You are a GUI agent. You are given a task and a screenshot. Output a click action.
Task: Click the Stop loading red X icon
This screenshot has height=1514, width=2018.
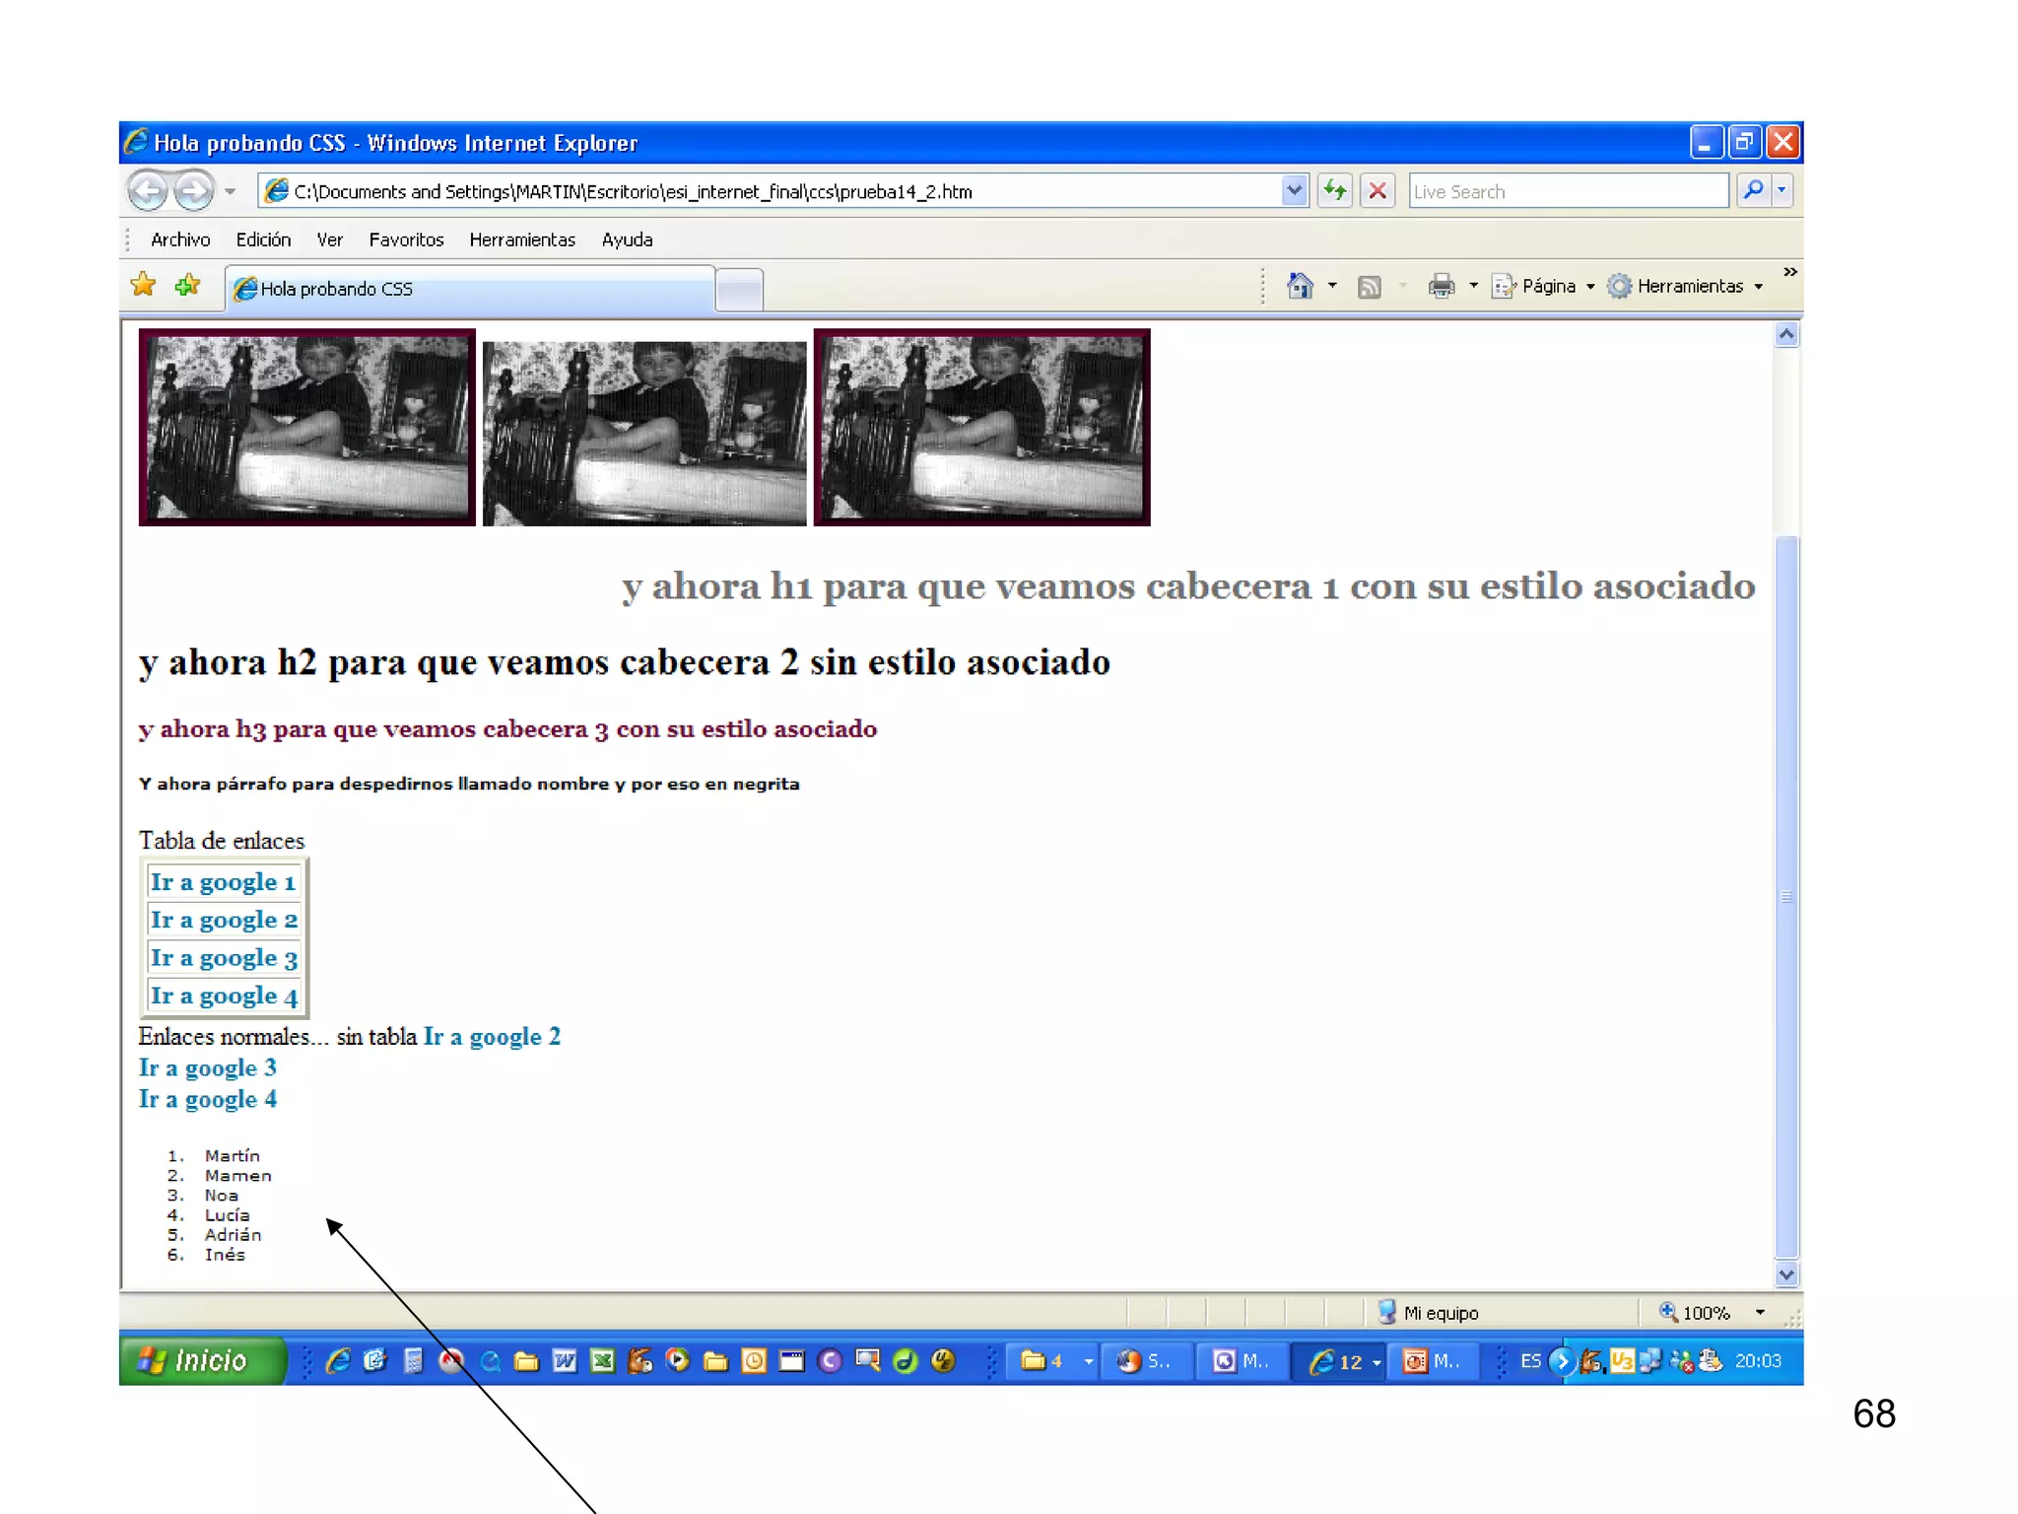1378,190
